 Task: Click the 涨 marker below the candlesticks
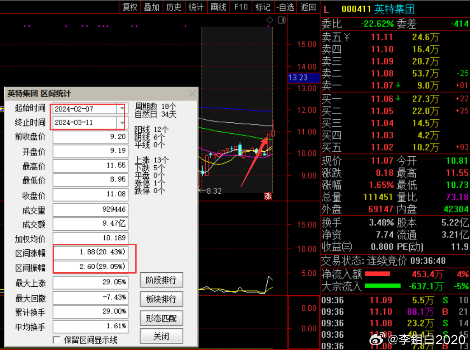268,196
